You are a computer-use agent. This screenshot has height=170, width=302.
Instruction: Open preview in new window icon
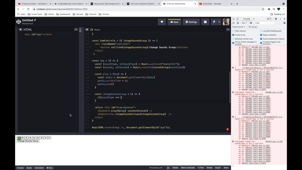tap(168, 168)
